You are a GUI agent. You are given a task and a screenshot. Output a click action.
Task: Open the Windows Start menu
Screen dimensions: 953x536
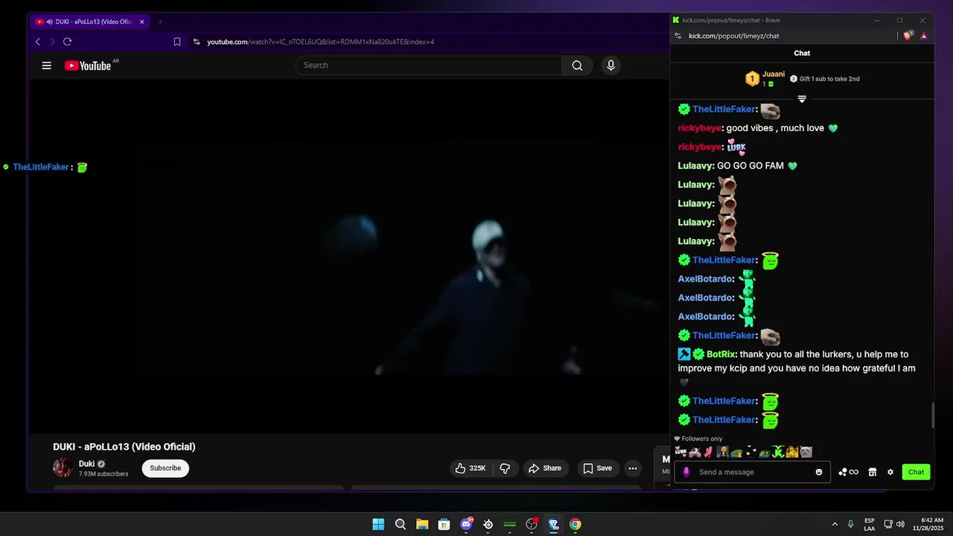(x=378, y=524)
